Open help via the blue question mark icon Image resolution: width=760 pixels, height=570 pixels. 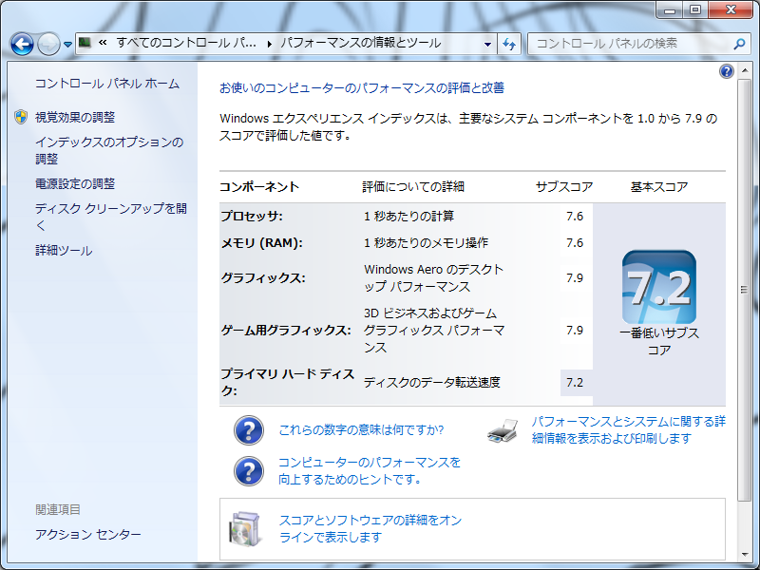pos(726,71)
